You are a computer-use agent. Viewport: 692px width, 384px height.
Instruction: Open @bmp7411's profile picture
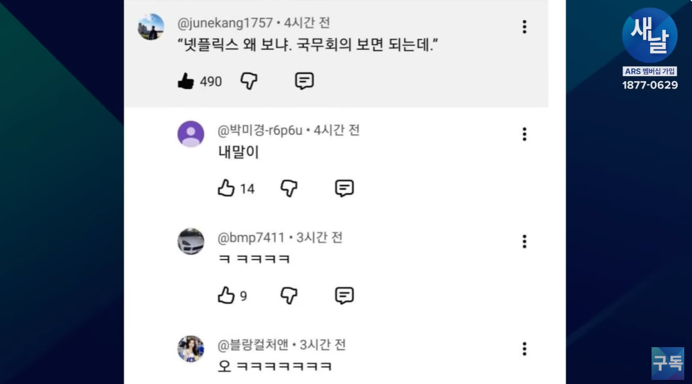(190, 241)
